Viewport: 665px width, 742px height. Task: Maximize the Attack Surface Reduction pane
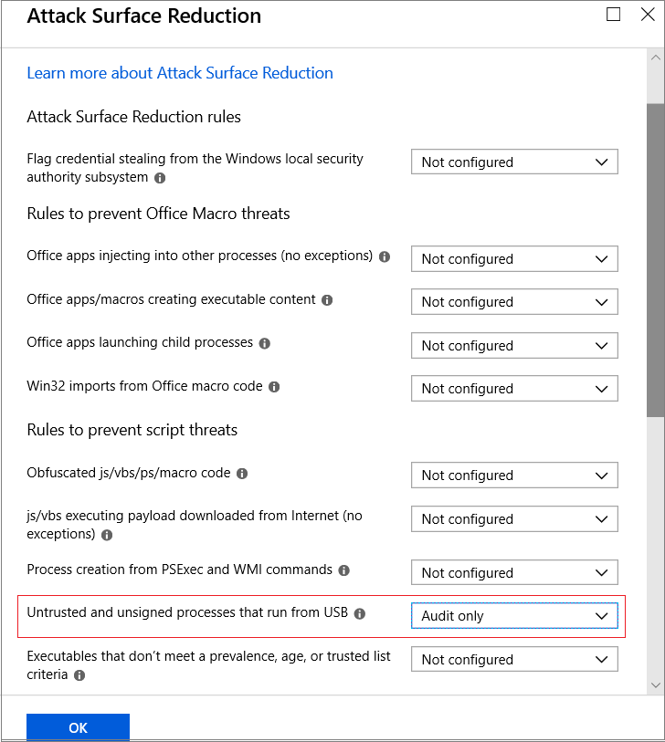[613, 15]
